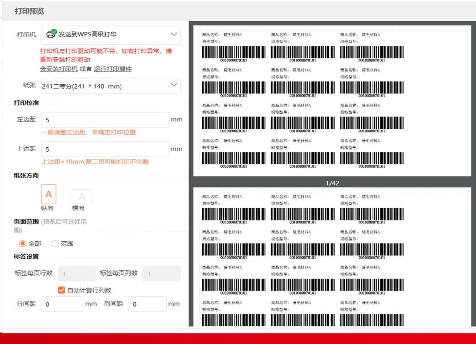Focus the 上边距 top margin field

click(x=105, y=149)
